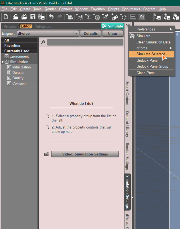Switch to the Advanced tab
This screenshot has width=180, height=229.
[x=44, y=26]
